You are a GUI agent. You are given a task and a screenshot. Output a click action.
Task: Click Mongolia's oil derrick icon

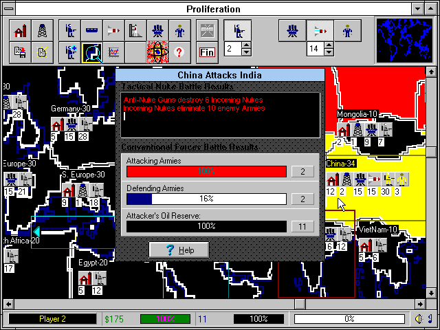pos(357,130)
